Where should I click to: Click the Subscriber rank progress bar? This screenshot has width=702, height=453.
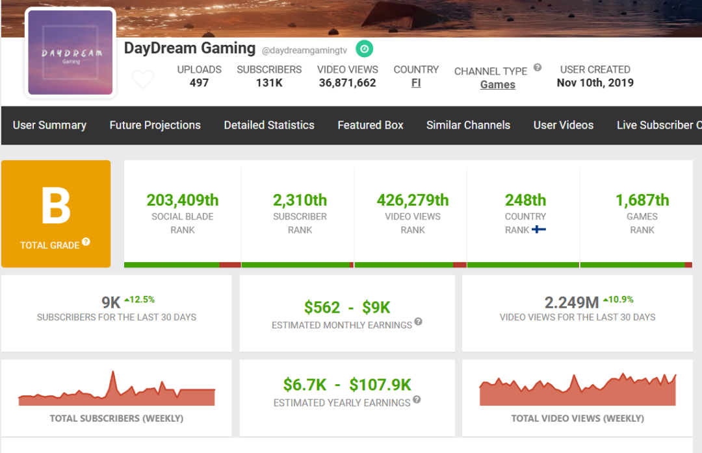click(x=298, y=265)
